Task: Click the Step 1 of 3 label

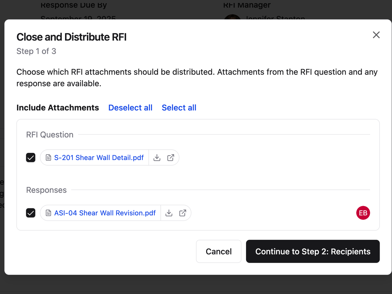Action: [x=36, y=51]
